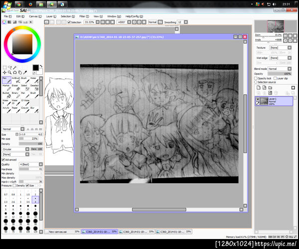This screenshot has width=299, height=249.
Task: Activate the Move tool
Action: tap(4, 72)
